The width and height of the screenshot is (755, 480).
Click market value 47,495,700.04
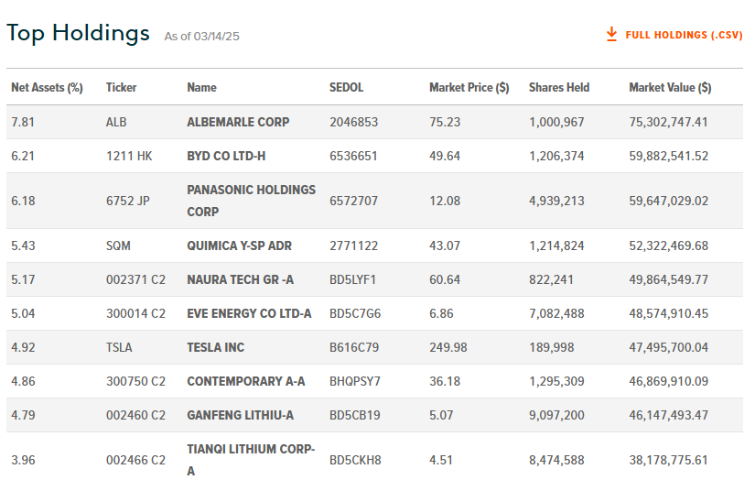(x=668, y=347)
